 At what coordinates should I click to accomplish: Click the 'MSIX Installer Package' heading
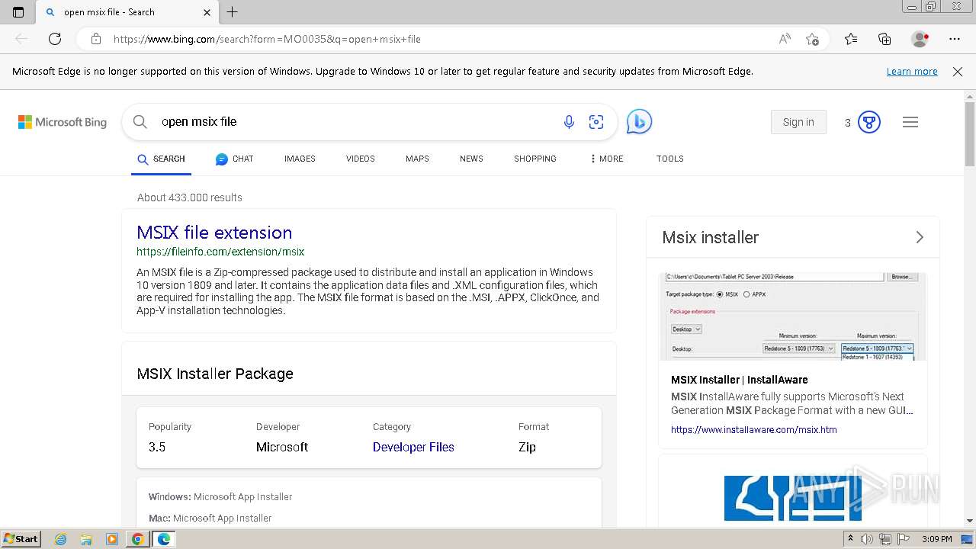click(215, 374)
